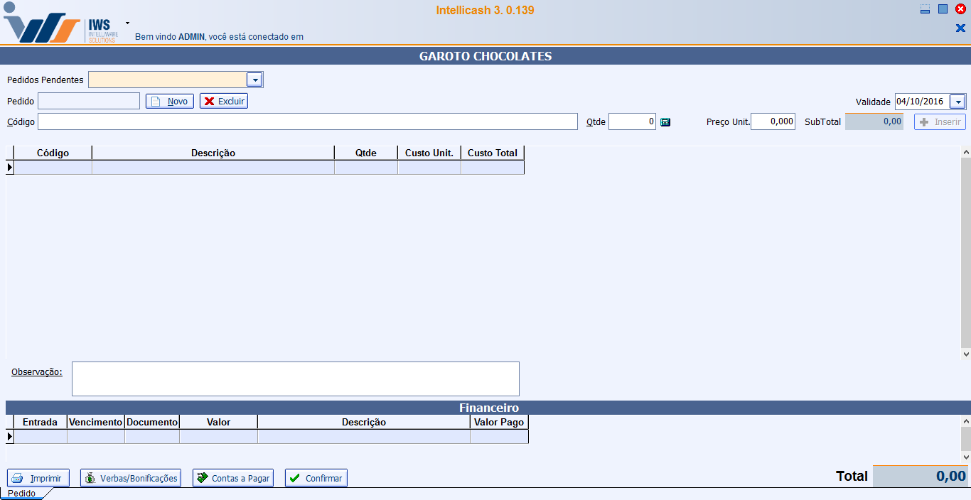Open Contas a Pagar

pyautogui.click(x=233, y=478)
